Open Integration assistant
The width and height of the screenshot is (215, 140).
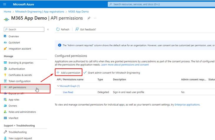(x=20, y=49)
